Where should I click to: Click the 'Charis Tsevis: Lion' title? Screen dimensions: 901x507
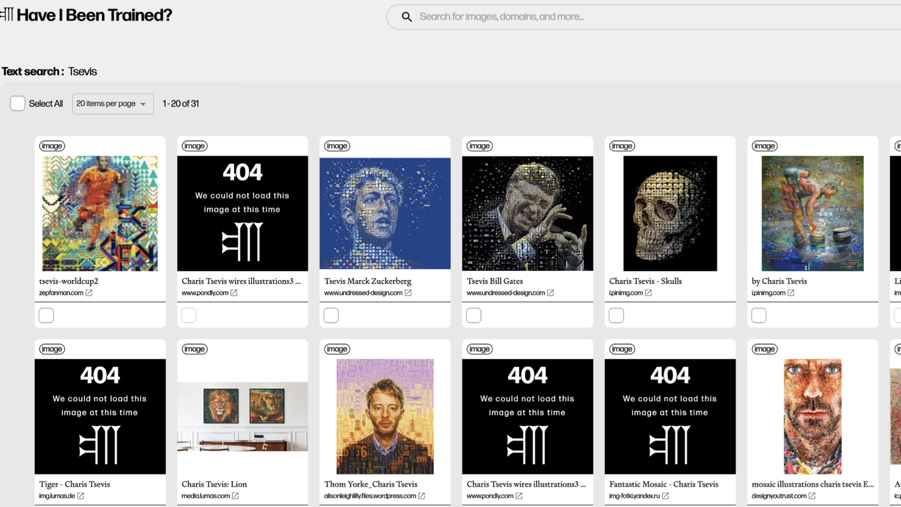point(214,484)
